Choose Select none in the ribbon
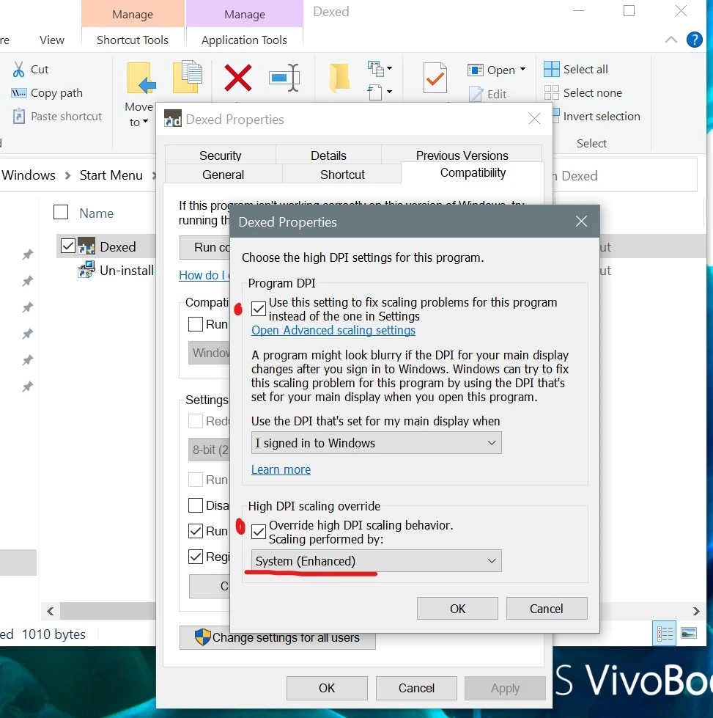The width and height of the screenshot is (713, 718). pos(583,93)
